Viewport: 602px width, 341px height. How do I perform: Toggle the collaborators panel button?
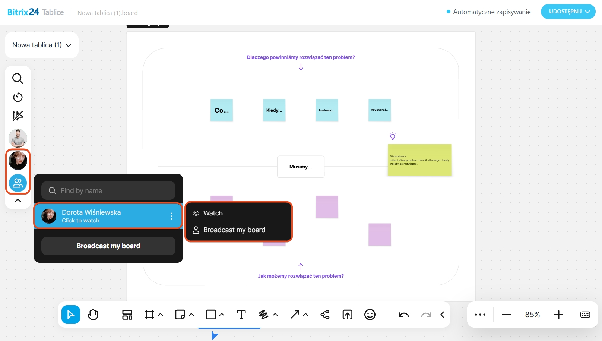pos(18,183)
